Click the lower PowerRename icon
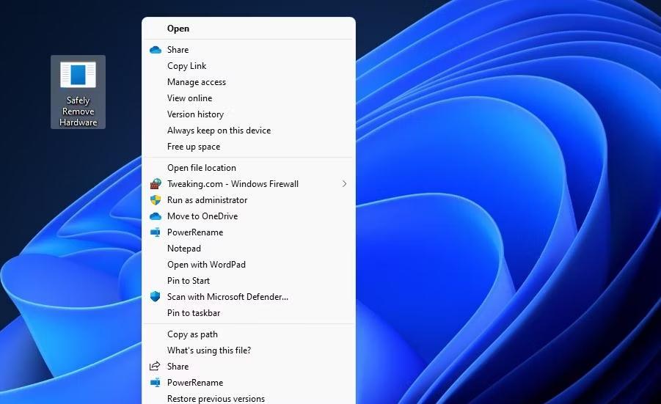The width and height of the screenshot is (661, 404). [156, 383]
